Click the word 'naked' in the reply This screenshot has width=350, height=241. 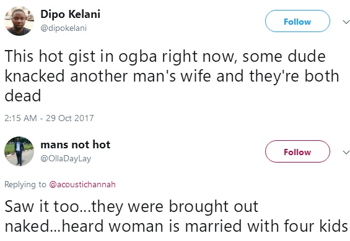pyautogui.click(x=27, y=226)
